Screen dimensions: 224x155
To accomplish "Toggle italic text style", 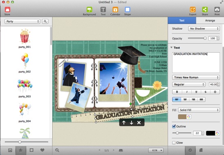I will pyautogui.click(x=186, y=92).
